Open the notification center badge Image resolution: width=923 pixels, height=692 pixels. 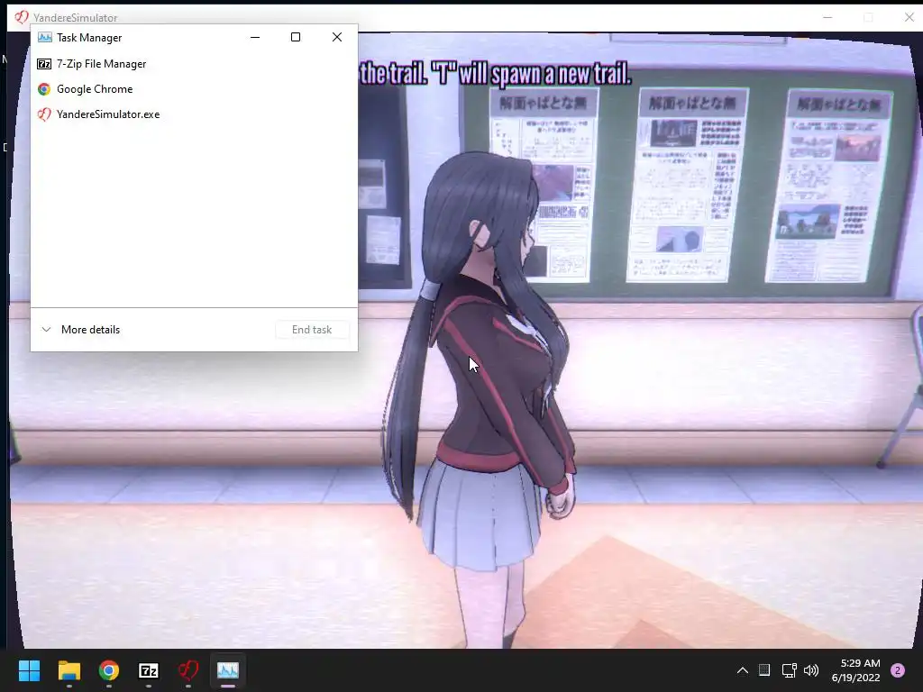pos(898,670)
